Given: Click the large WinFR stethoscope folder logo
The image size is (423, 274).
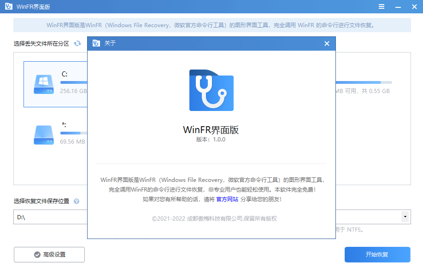Looking at the screenshot, I should (x=211, y=90).
